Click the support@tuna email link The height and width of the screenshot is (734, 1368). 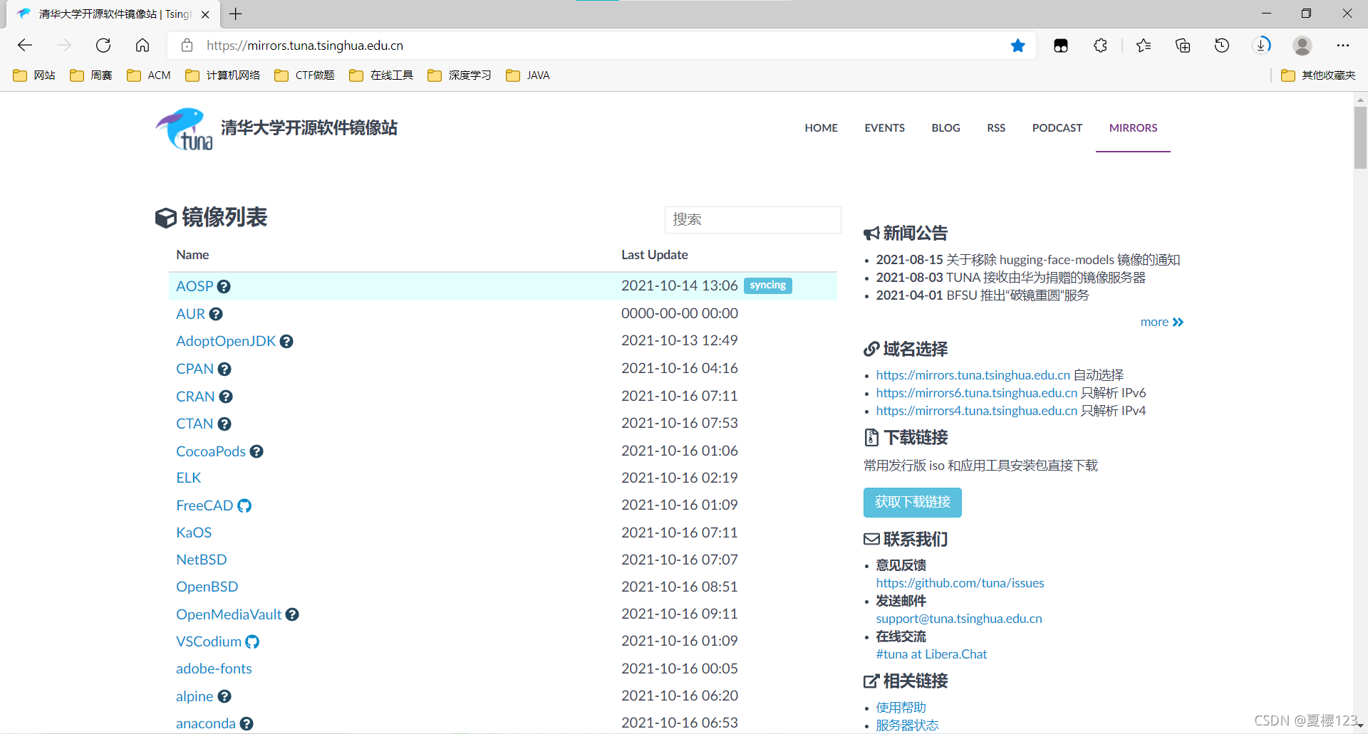tap(959, 619)
